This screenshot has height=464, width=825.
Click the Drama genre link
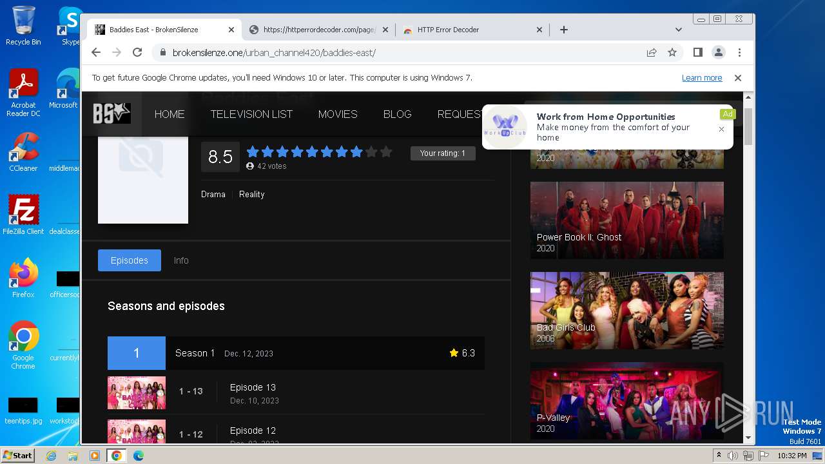pos(213,194)
